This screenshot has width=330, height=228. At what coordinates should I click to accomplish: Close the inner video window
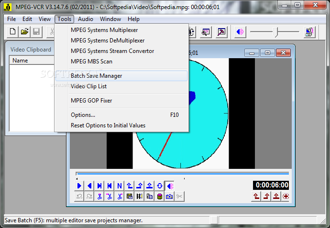283,53
